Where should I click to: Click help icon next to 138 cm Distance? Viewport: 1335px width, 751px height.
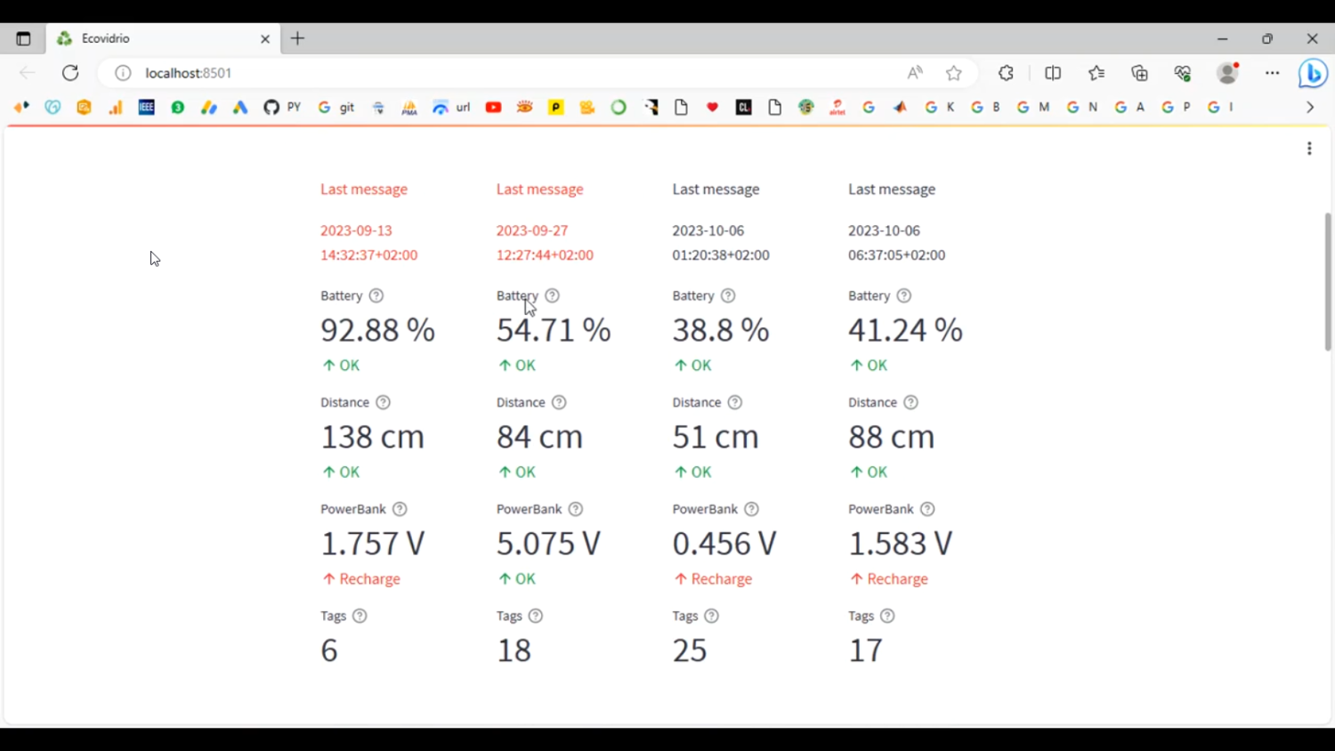[384, 402]
